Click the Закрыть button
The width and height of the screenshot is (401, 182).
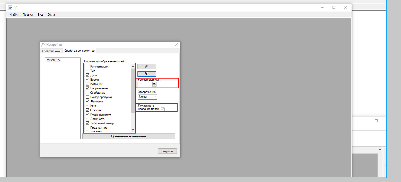click(167, 151)
